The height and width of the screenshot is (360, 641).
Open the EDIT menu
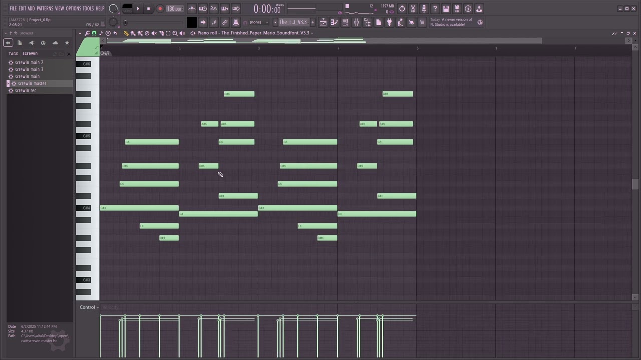pos(22,8)
